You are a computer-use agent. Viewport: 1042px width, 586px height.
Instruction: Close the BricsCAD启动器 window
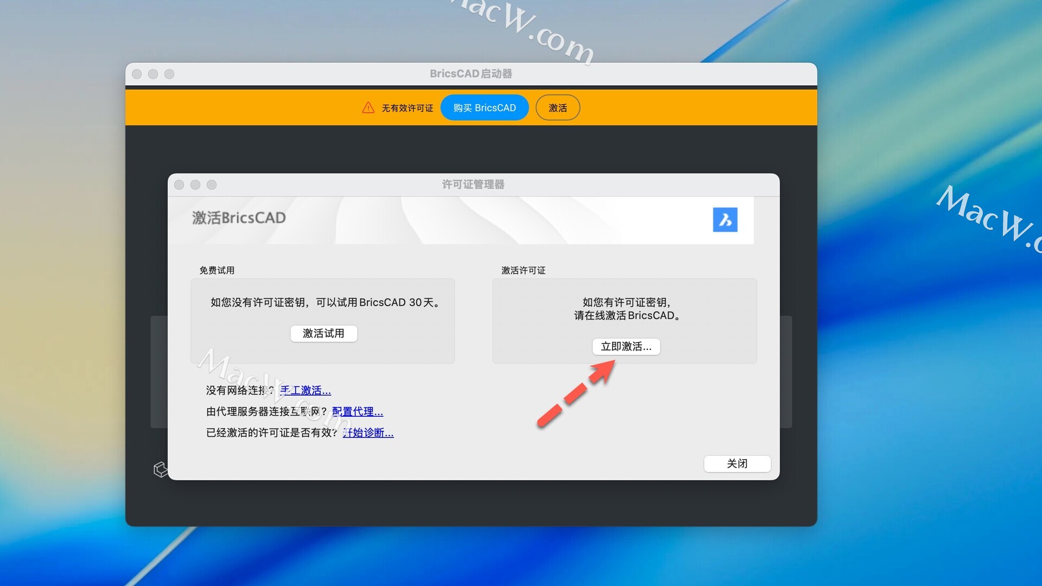[137, 74]
